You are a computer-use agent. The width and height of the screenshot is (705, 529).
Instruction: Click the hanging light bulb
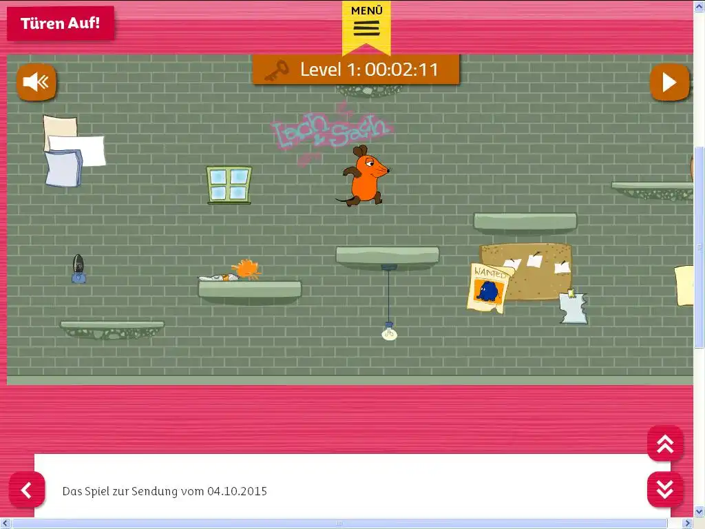click(x=390, y=331)
